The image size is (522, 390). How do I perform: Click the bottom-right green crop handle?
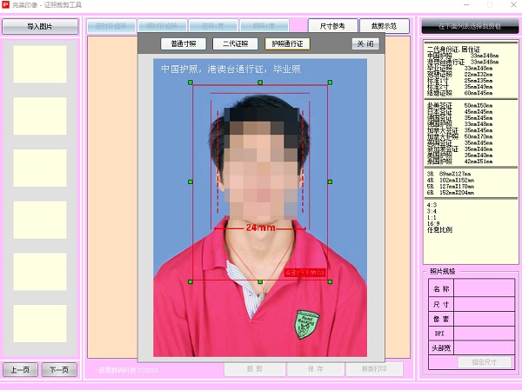pyautogui.click(x=330, y=281)
